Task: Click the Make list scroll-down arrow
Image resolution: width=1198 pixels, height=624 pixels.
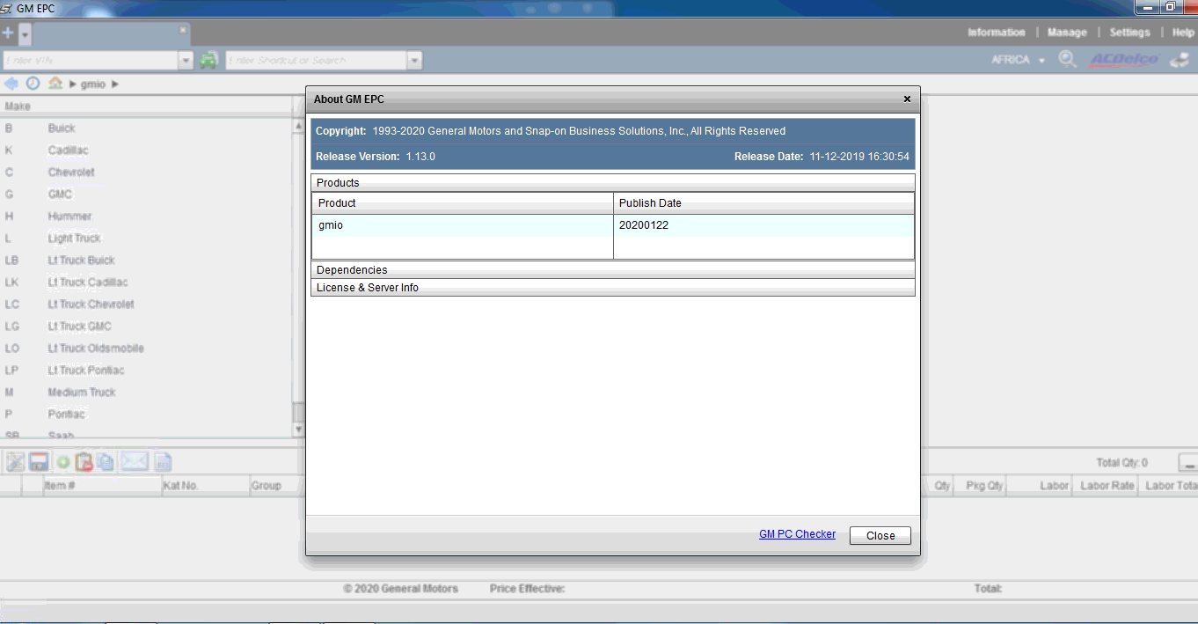Action: (x=298, y=429)
